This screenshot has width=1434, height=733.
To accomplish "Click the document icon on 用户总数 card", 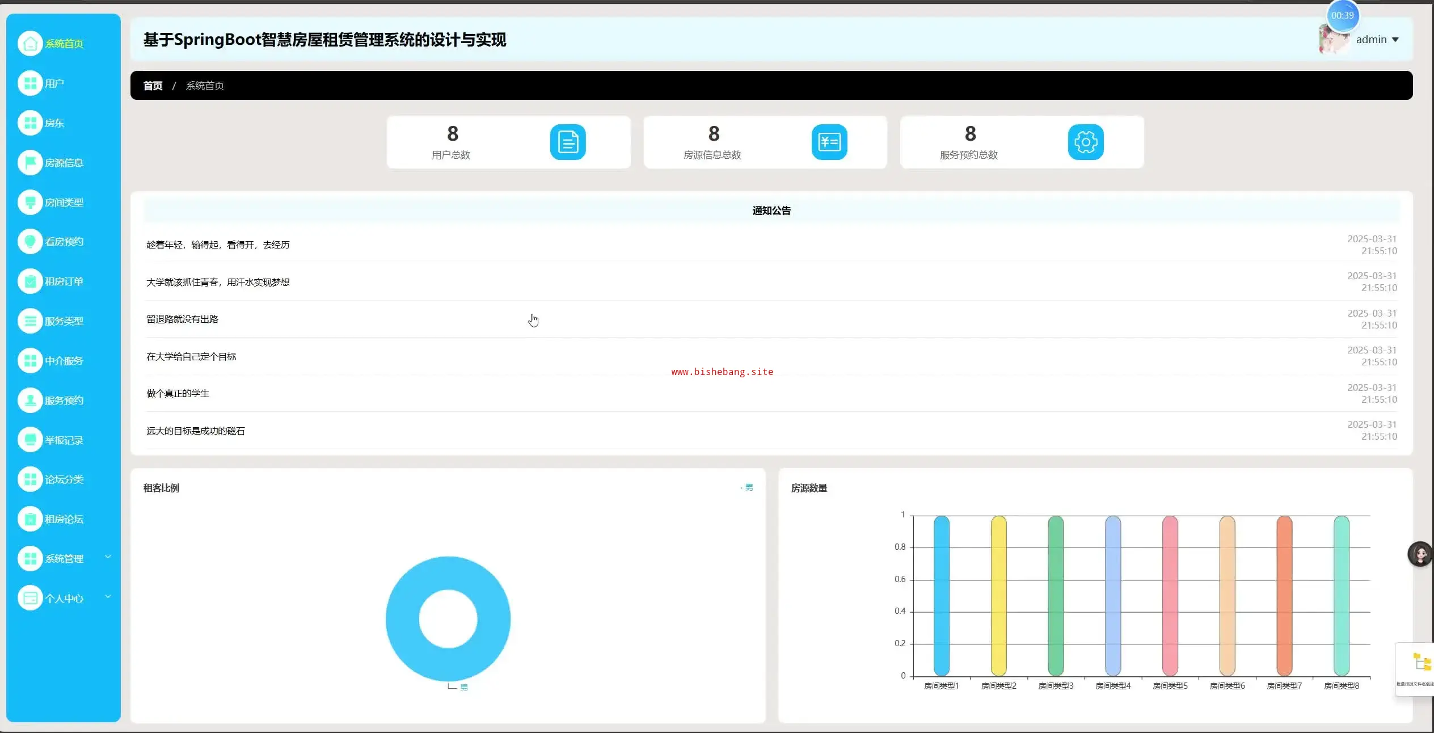I will (x=567, y=142).
